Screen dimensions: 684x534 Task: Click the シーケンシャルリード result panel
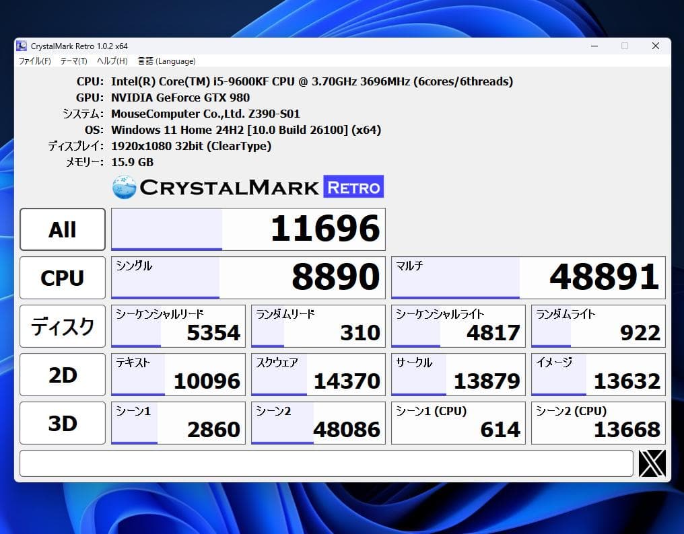point(178,326)
